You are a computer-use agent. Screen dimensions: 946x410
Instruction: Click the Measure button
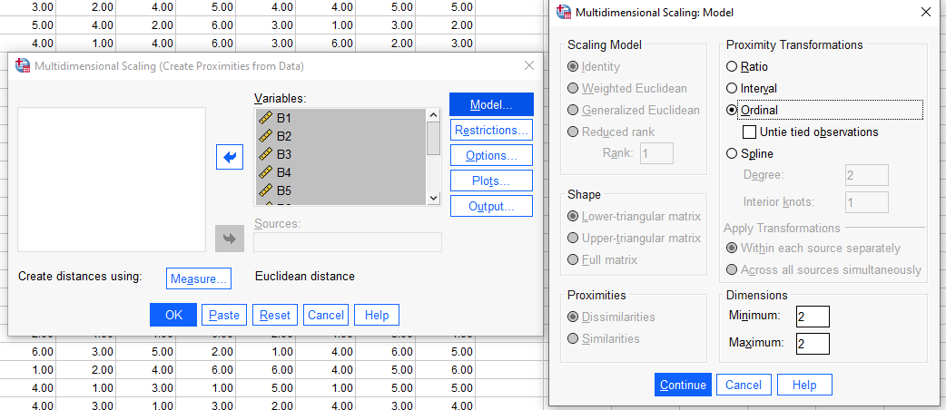[x=200, y=278]
